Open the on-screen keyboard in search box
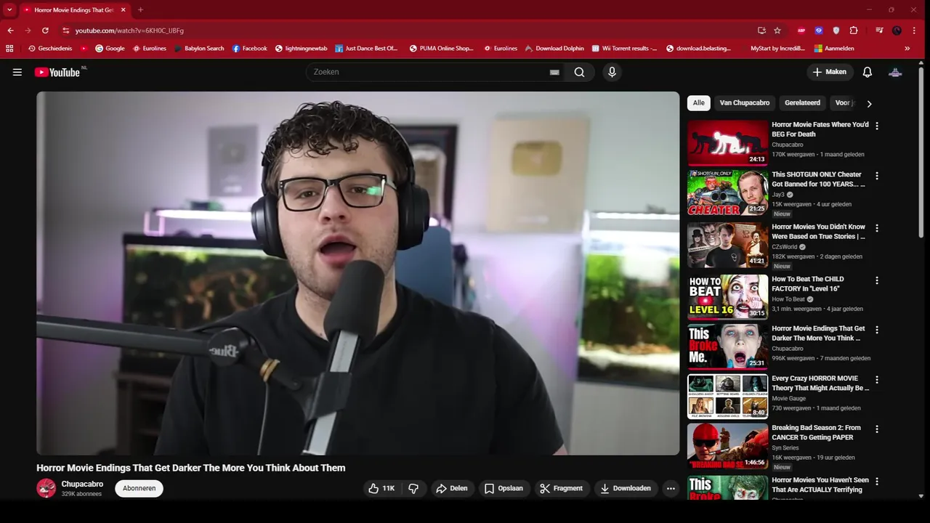This screenshot has height=523, width=930. [x=554, y=72]
